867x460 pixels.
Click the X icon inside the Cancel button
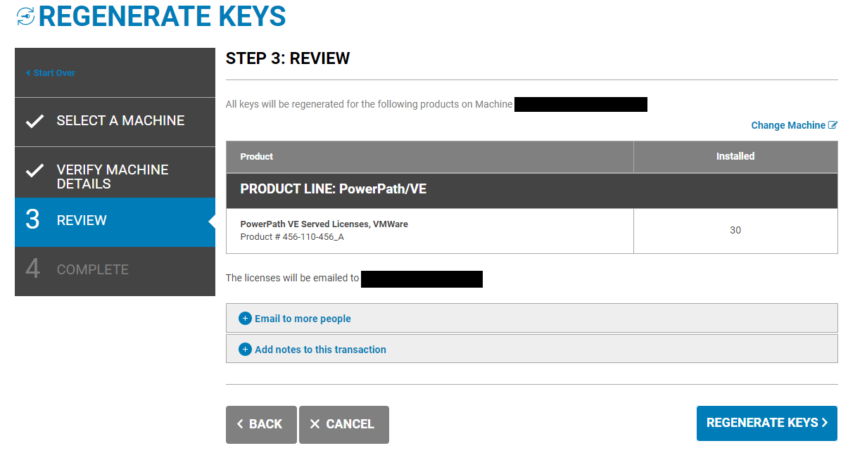click(x=315, y=423)
